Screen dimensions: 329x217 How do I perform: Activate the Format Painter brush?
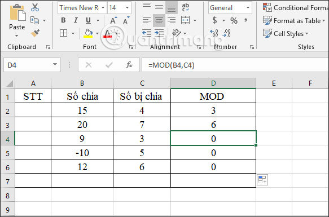(35, 33)
